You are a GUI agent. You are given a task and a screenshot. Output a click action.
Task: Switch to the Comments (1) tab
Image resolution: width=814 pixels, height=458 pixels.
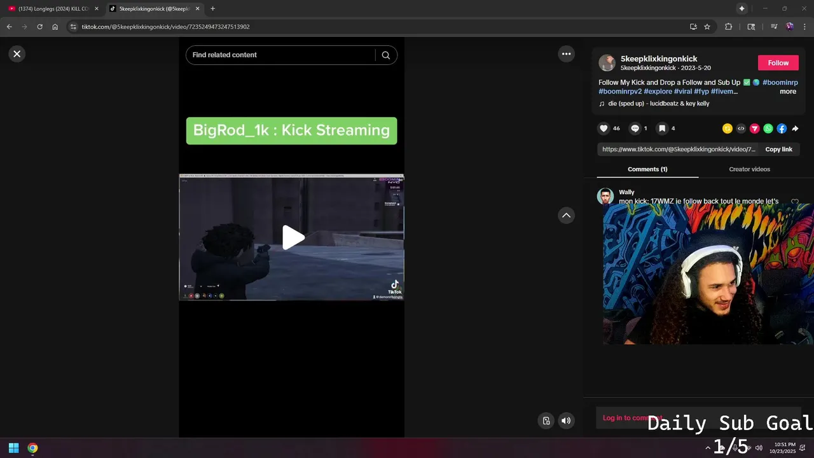click(647, 169)
